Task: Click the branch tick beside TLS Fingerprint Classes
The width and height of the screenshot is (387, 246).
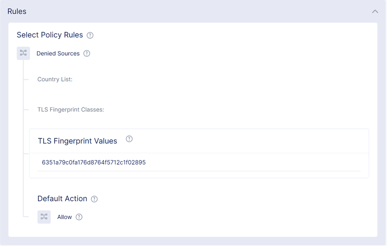Action: pyautogui.click(x=26, y=110)
